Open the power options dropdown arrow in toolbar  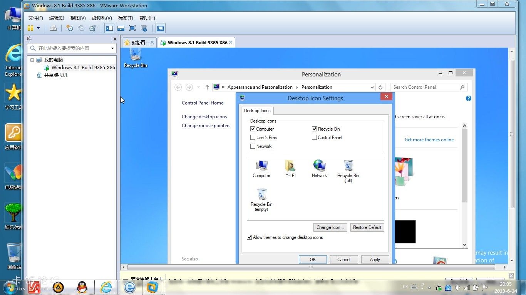38,28
